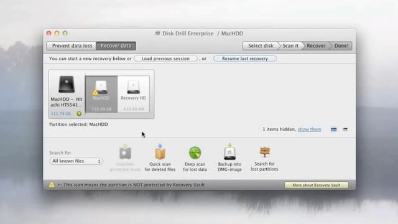Go to Done! step
398x224 pixels.
tap(341, 45)
